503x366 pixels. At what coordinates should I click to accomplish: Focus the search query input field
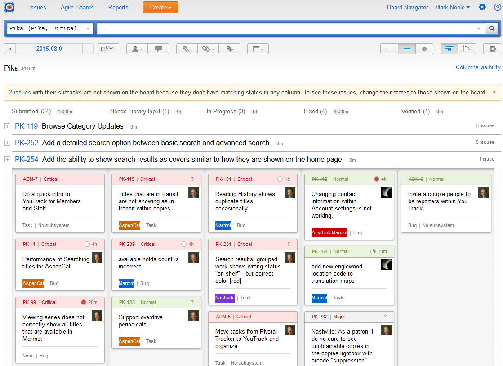285,28
